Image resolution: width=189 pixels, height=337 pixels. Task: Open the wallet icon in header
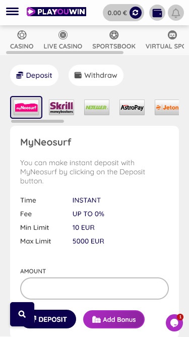pos(157,13)
